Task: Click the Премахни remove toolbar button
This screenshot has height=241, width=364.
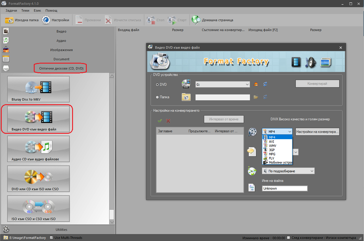Action: [88, 20]
